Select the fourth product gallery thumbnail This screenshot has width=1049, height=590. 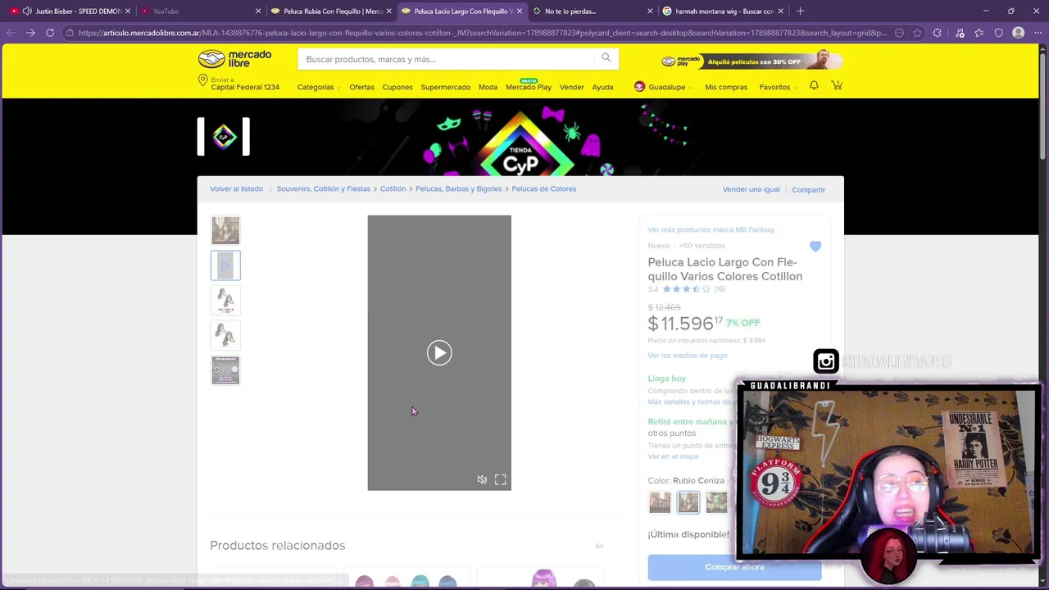225,335
